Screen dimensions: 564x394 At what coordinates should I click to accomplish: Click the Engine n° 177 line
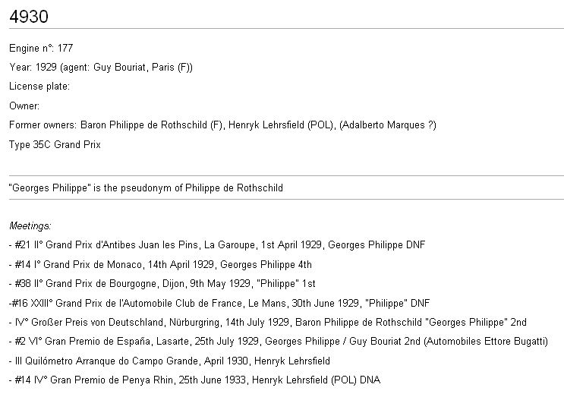coord(41,49)
